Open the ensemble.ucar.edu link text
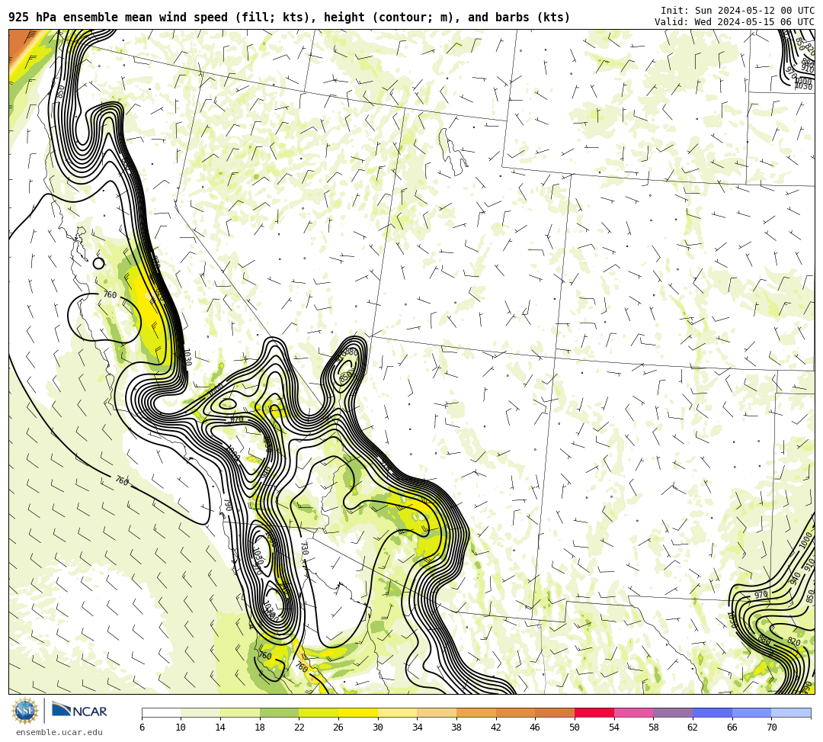Image resolution: width=823 pixels, height=742 pixels. (x=59, y=732)
